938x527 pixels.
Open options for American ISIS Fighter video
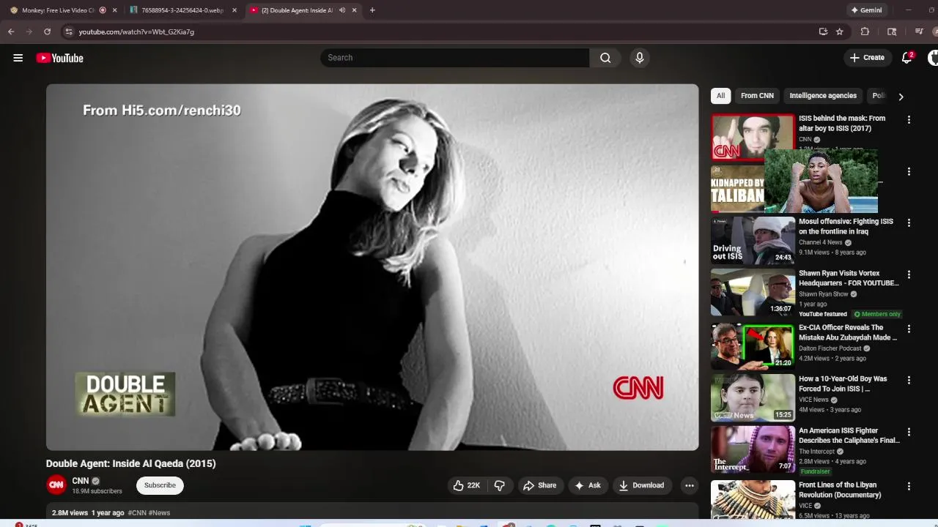(909, 432)
